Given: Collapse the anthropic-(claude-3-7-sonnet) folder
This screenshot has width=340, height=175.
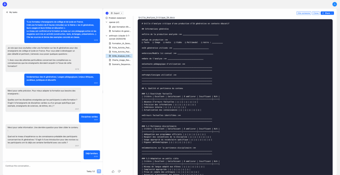Looking at the screenshot, I should tap(107, 35).
